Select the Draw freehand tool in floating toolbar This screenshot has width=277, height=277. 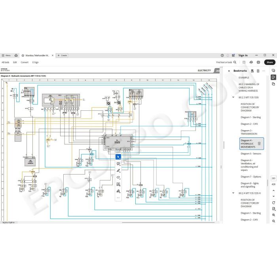118,177
